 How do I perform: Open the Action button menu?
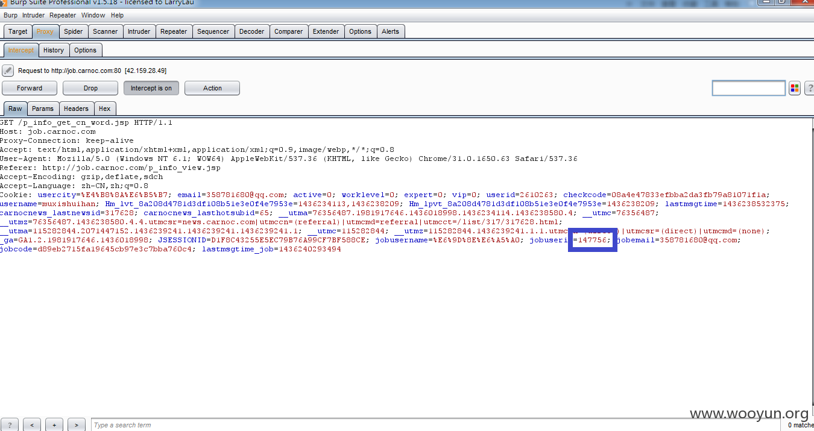tap(212, 88)
